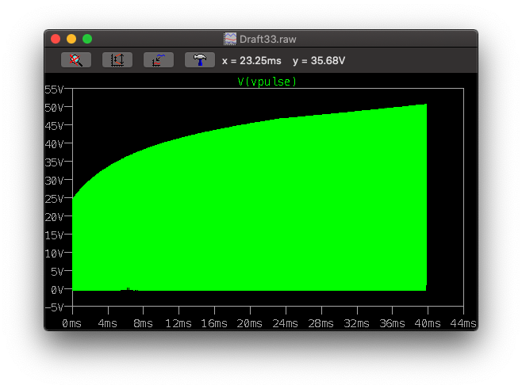Click the 20ms label on time axis
The height and width of the screenshot is (389, 522).
click(250, 323)
